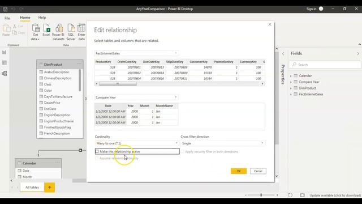This screenshot has height=204, width=362.
Task: Expand the Calendar table in Fields
Action: (x=291, y=76)
